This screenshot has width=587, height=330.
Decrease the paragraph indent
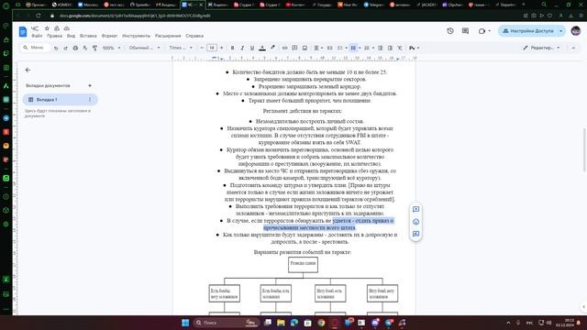[x=380, y=48]
